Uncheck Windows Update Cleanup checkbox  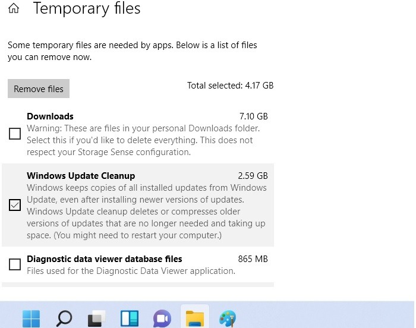click(15, 205)
